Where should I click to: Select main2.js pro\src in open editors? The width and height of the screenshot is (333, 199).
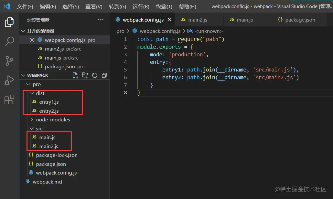pyautogui.click(x=65, y=49)
